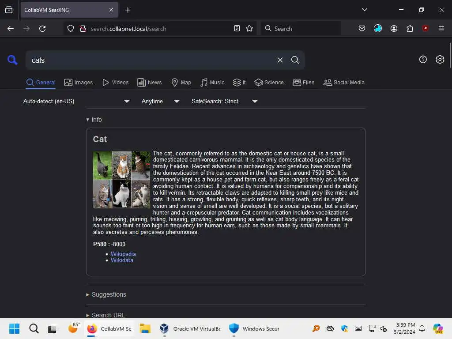This screenshot has width=452, height=339.
Task: Switch to the Files category
Action: [303, 83]
